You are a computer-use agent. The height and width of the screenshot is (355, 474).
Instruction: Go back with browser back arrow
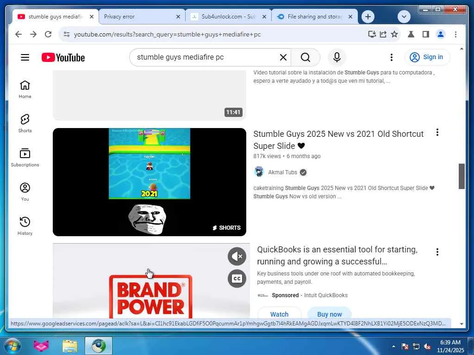pyautogui.click(x=19, y=34)
